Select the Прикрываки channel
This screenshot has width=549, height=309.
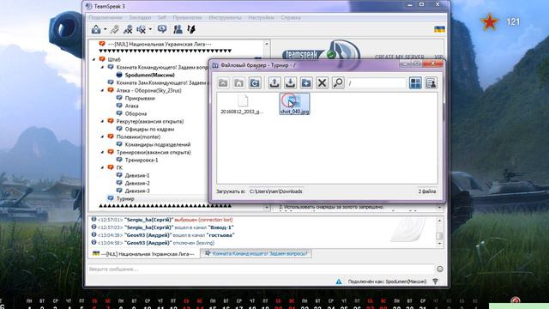(140, 98)
